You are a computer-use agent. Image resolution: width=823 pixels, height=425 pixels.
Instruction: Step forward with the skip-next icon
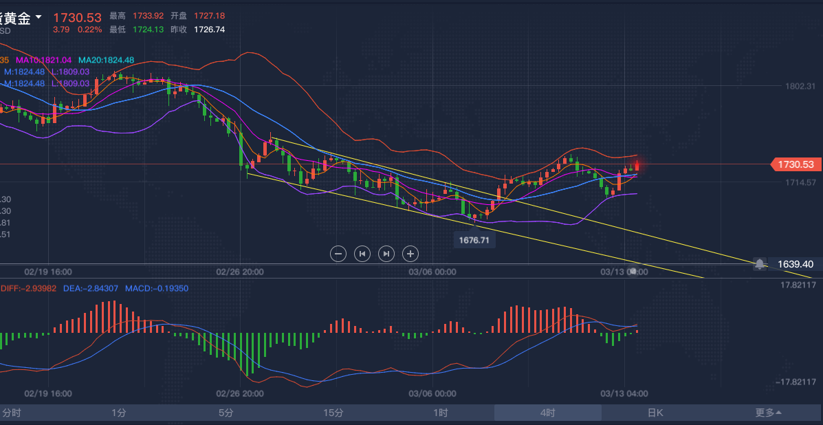pos(386,254)
